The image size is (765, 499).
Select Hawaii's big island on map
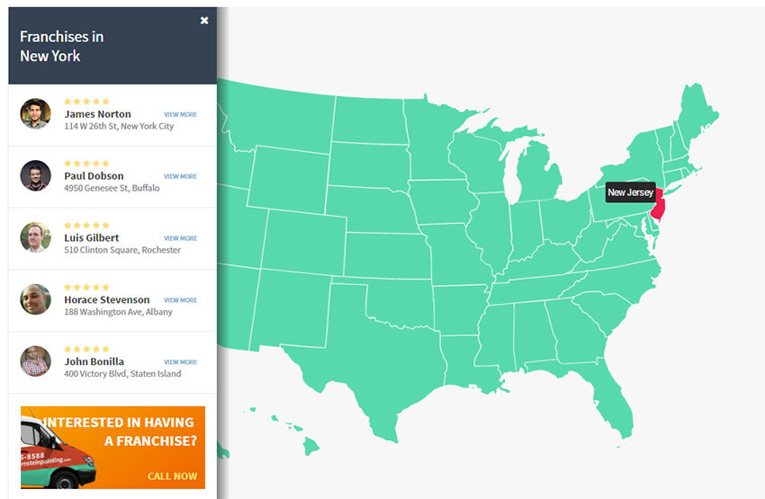coord(310,445)
